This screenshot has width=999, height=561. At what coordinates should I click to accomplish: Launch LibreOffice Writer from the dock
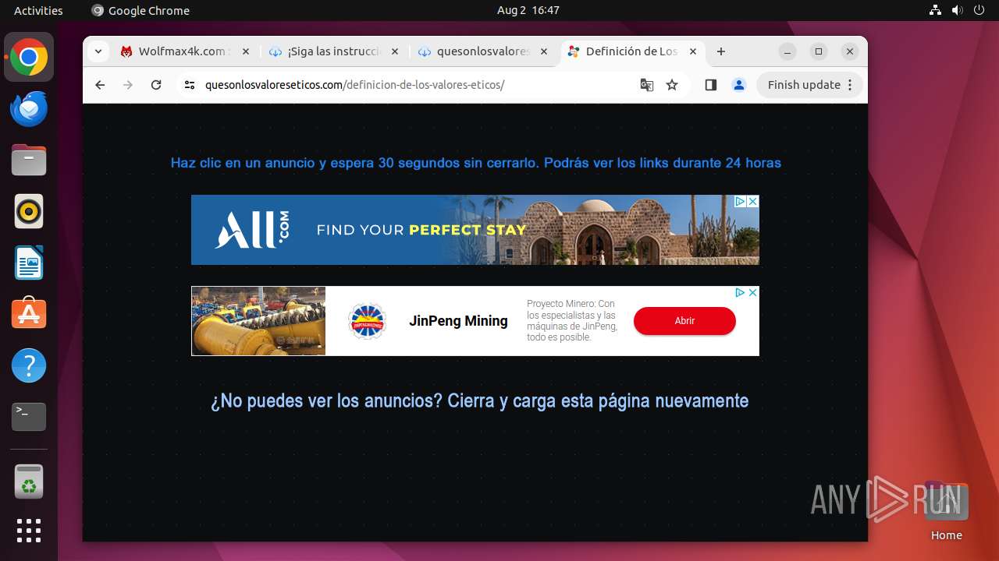pos(29,263)
